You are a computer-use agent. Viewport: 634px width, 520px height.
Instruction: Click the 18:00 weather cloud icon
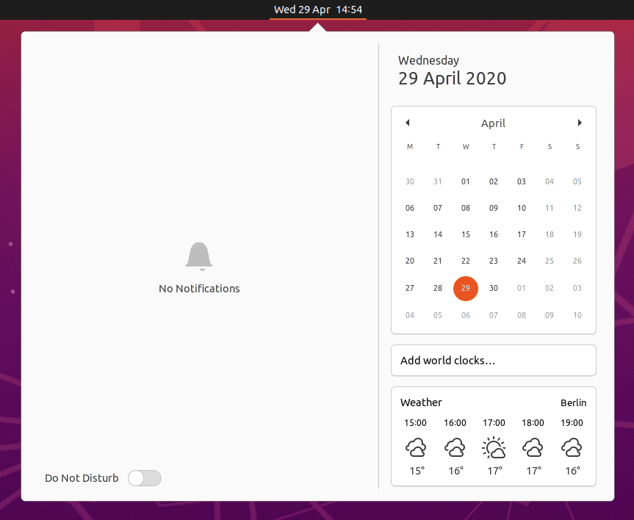click(533, 447)
